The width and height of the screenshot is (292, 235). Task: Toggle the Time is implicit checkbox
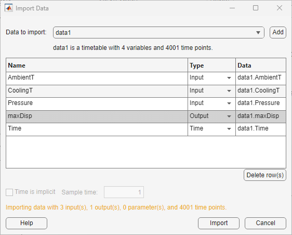coord(9,192)
